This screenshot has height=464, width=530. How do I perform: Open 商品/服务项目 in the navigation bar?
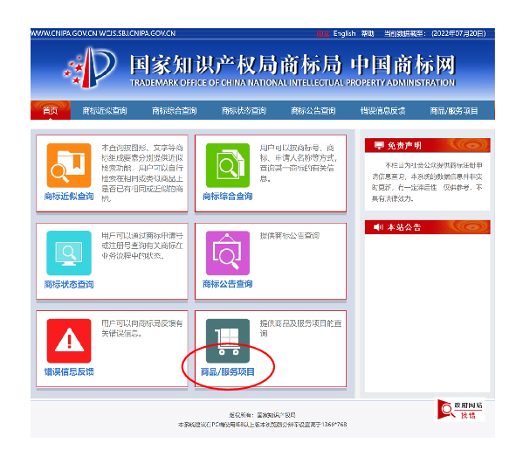tap(454, 111)
